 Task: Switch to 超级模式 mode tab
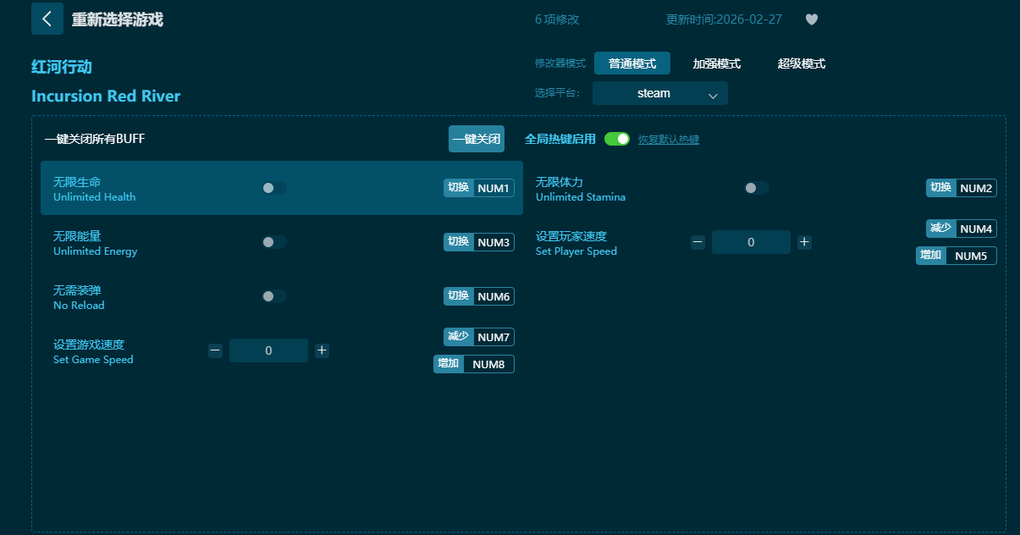point(801,63)
